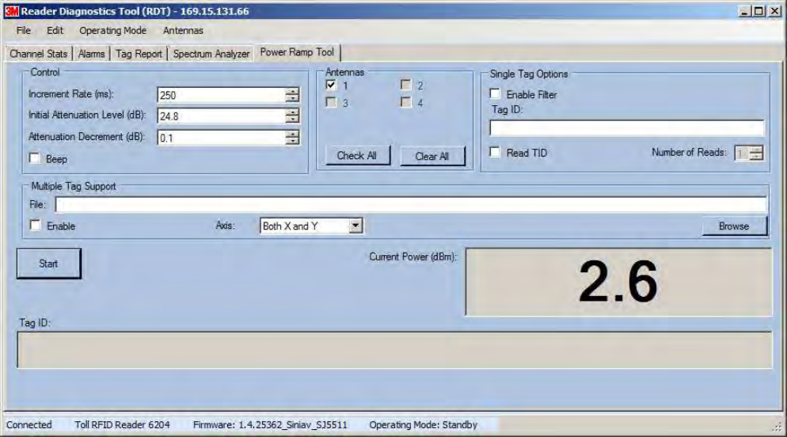
Task: Adjust Attenuation Decrement spinner arrows
Action: click(x=292, y=138)
